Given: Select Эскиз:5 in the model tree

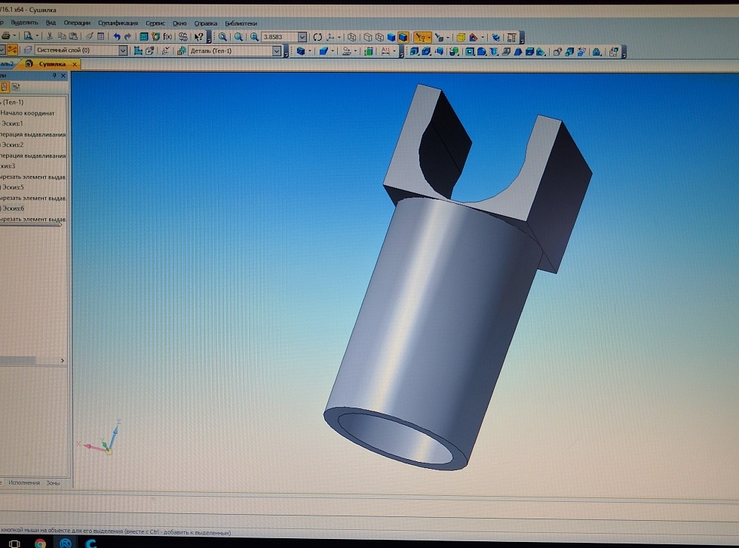Looking at the screenshot, I should [13, 187].
